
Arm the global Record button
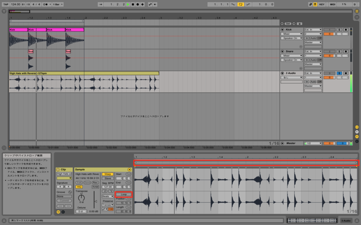click(138, 4)
